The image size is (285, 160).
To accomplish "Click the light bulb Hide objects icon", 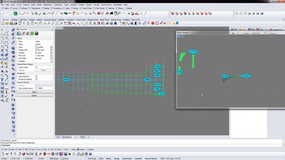I will tap(90, 23).
